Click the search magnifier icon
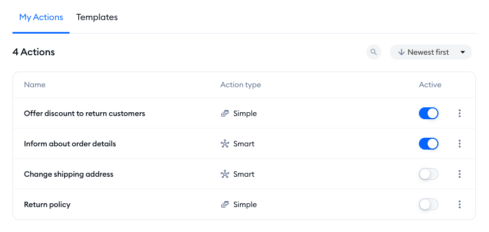This screenshot has width=489, height=232. click(374, 52)
